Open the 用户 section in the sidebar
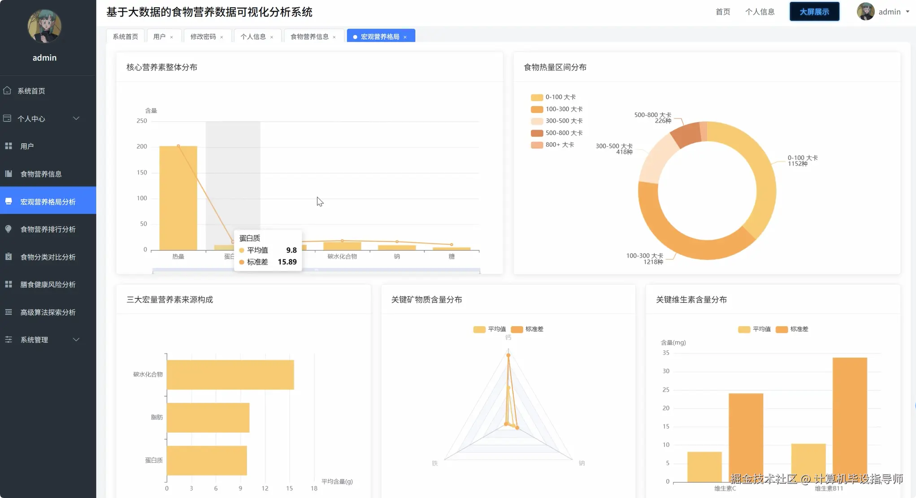 (x=28, y=146)
